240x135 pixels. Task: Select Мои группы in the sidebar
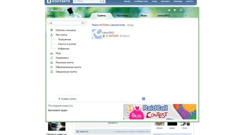click(x=61, y=35)
